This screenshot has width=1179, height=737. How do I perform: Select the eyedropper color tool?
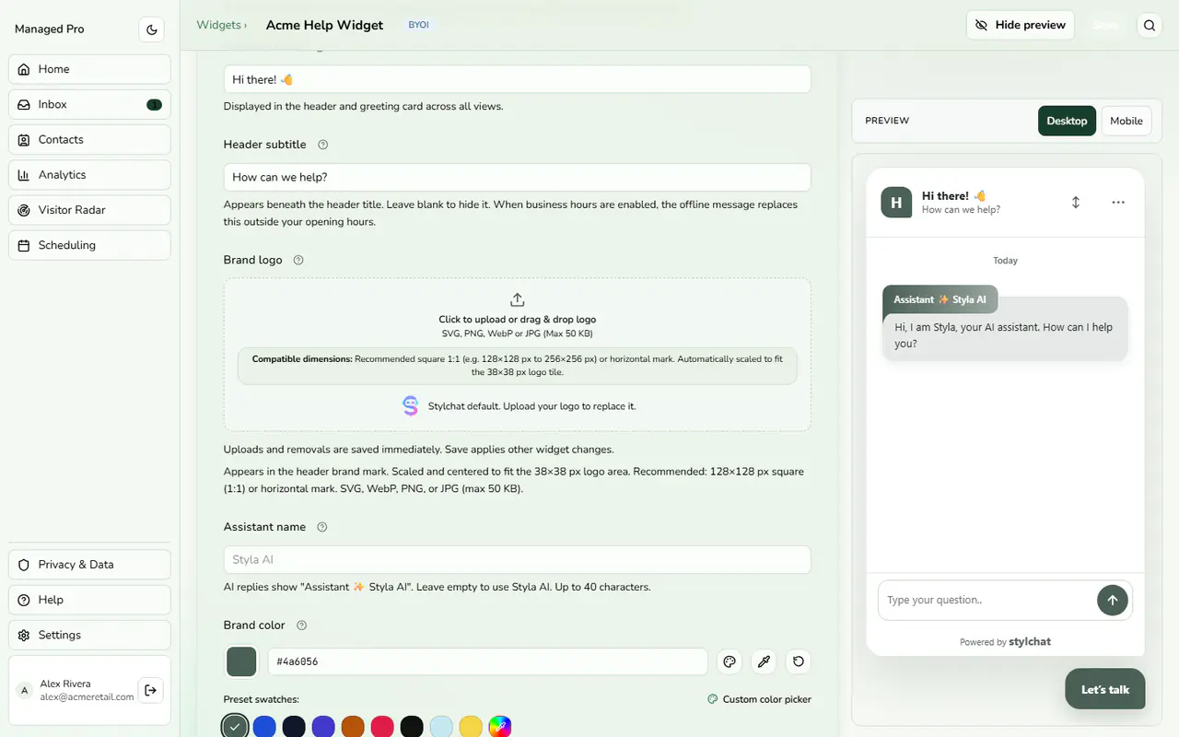764,661
